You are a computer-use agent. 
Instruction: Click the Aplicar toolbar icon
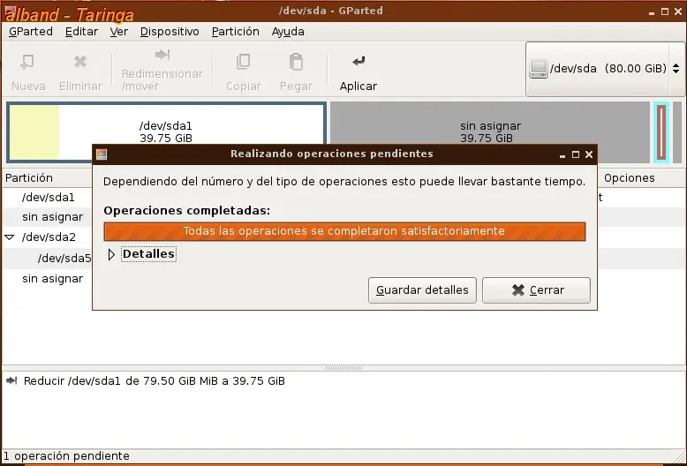pyautogui.click(x=359, y=61)
